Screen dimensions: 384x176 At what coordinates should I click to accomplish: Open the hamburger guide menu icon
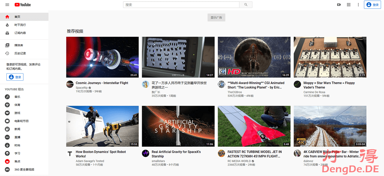coord(7,5)
